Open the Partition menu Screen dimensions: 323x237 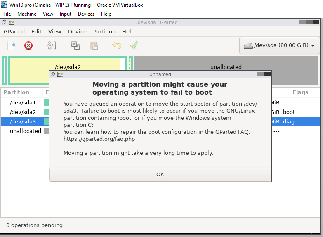(104, 31)
